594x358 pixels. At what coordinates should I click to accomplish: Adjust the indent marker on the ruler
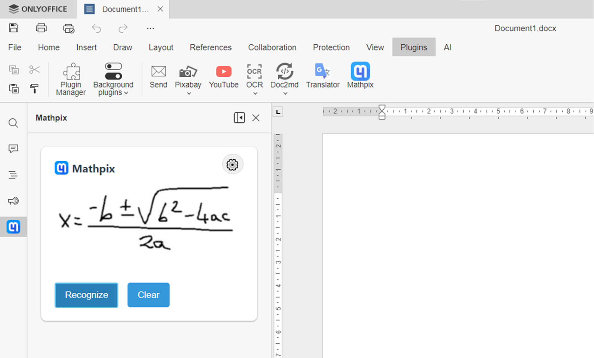pyautogui.click(x=382, y=111)
